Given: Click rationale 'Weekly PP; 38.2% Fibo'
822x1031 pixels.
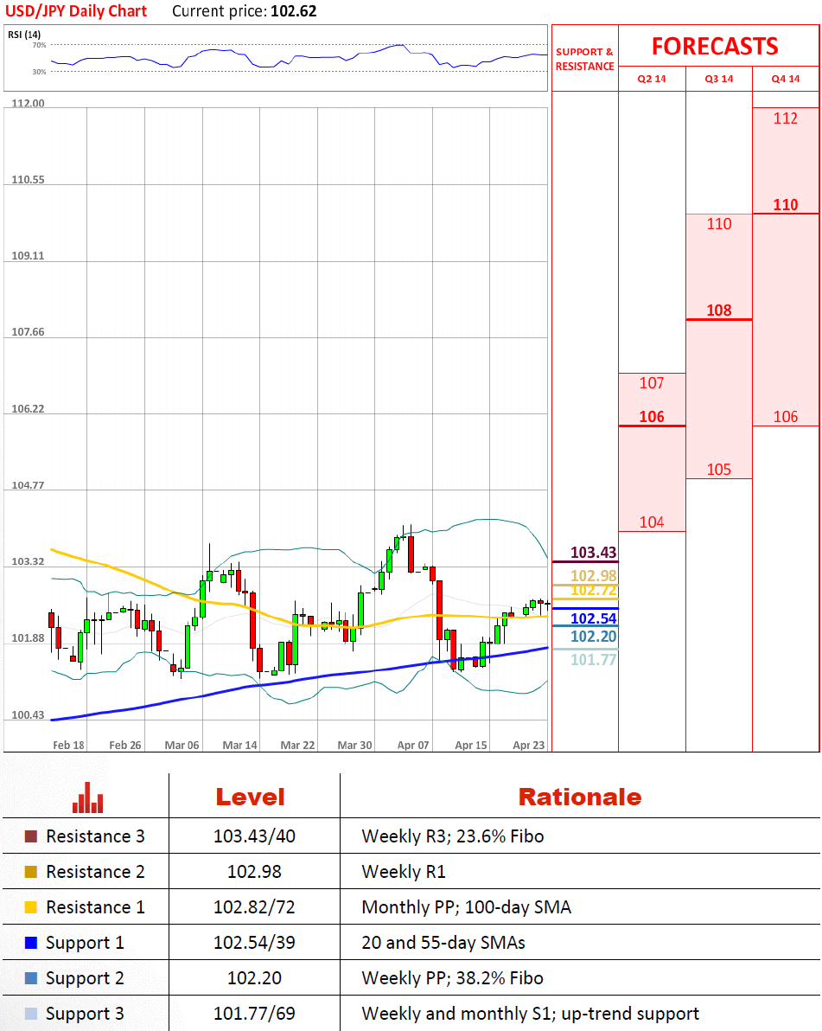Looking at the screenshot, I should tap(453, 978).
